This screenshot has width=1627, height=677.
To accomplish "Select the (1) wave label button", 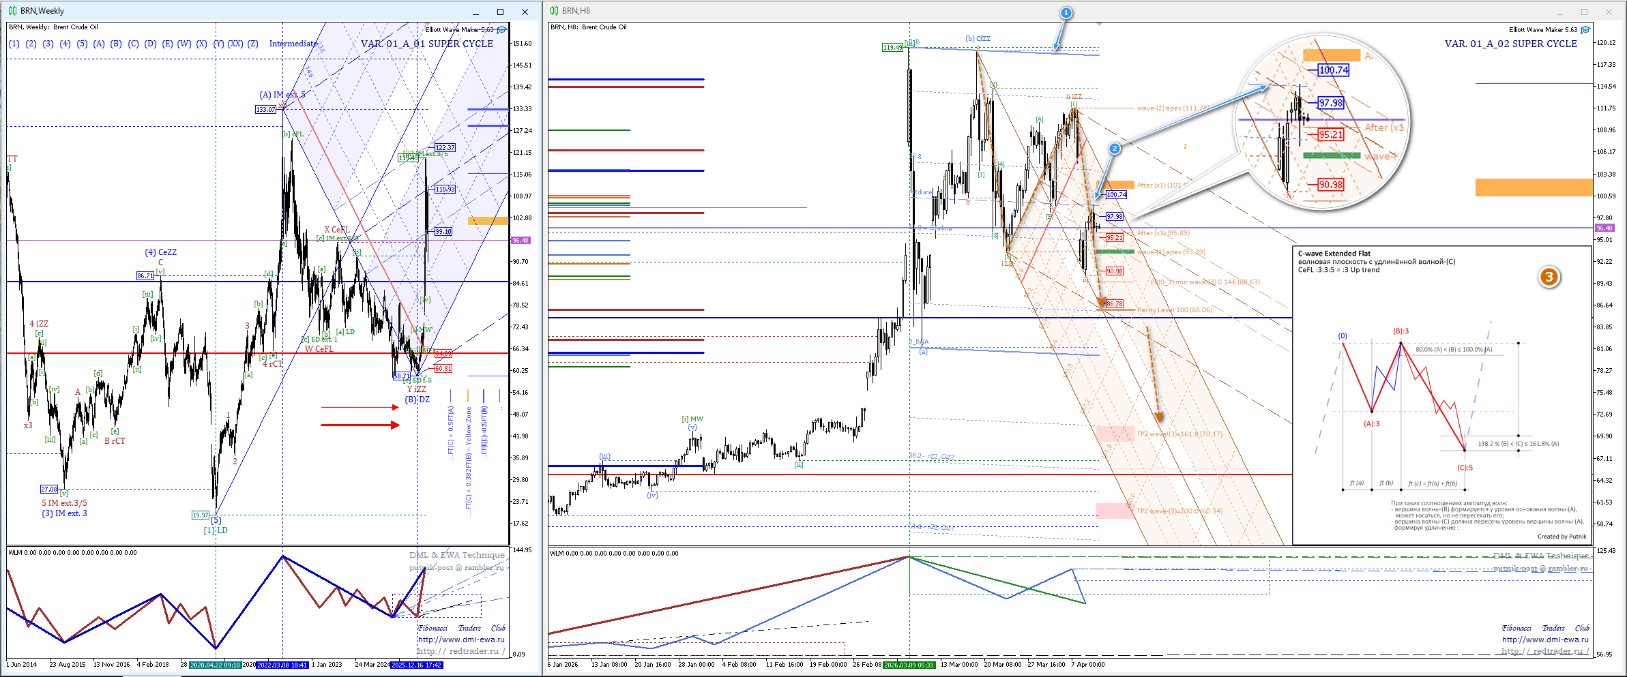I will click(x=14, y=44).
